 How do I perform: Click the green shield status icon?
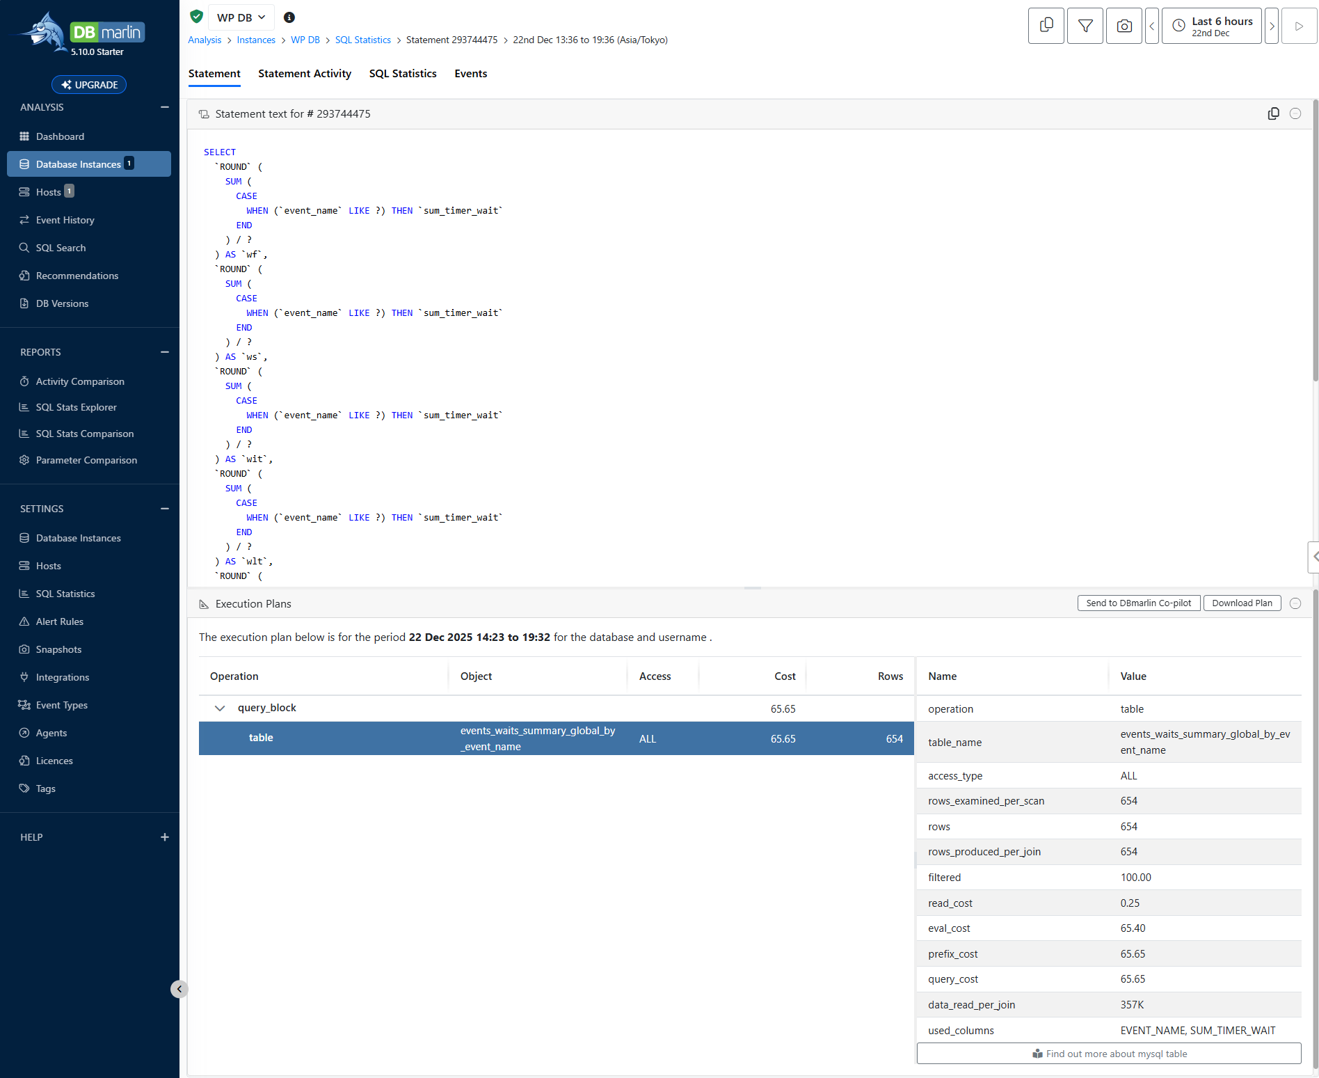click(x=196, y=17)
